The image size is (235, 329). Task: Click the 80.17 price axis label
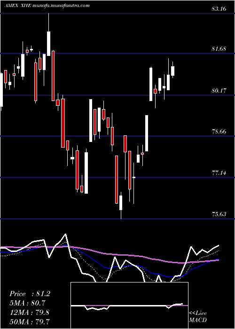click(x=219, y=91)
